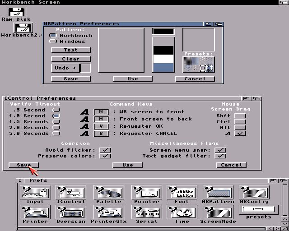Choose 5.0 Seconds verify timeout
This screenshot has height=231, width=289.
tap(56, 134)
